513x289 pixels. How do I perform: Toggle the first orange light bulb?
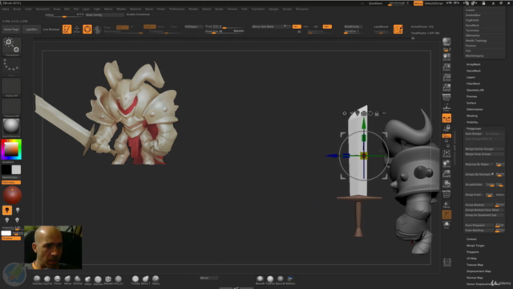pos(7,210)
